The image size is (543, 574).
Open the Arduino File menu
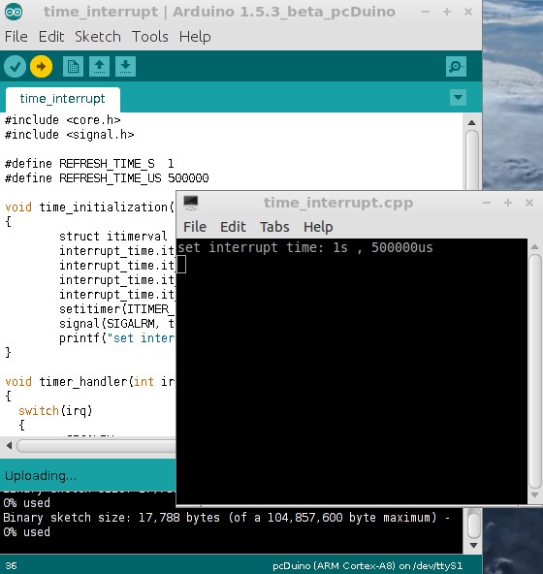point(16,37)
